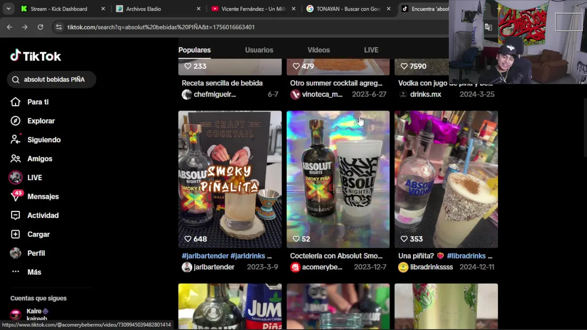Open Actividad icon
587x330 pixels.
tap(16, 215)
